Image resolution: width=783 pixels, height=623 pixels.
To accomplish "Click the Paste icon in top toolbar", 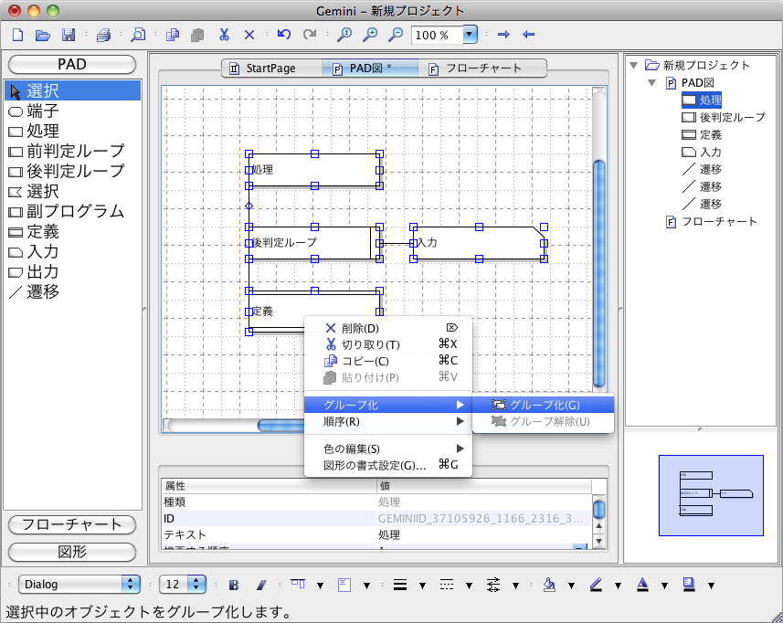I will [197, 35].
